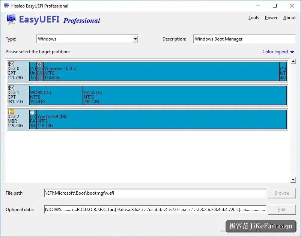The width and height of the screenshot is (301, 237).
Task: Open the Power menu
Action: tap(271, 18)
